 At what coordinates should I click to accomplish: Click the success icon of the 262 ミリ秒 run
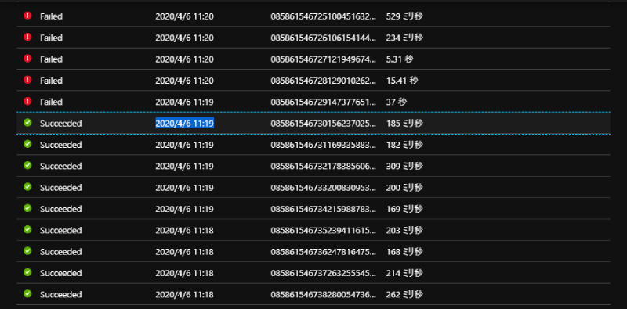[27, 294]
